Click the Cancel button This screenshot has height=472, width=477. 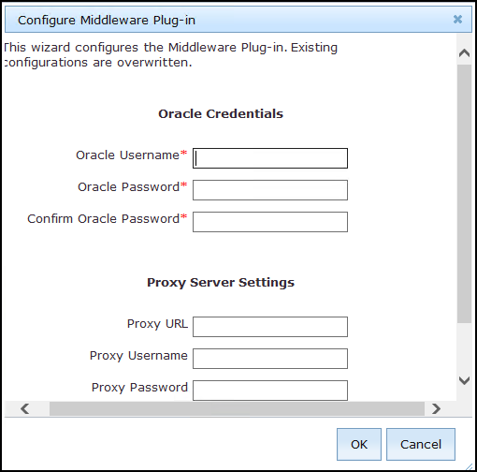[421, 444]
